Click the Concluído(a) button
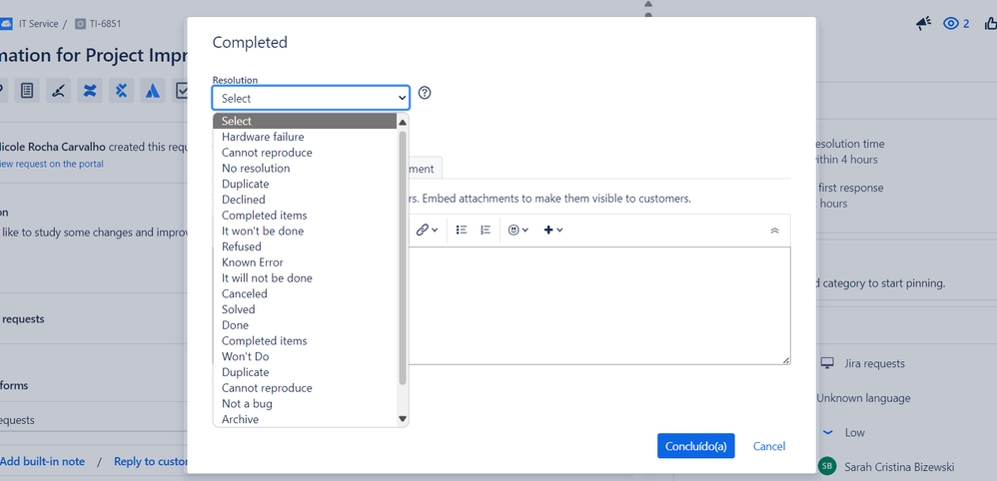 pos(696,446)
